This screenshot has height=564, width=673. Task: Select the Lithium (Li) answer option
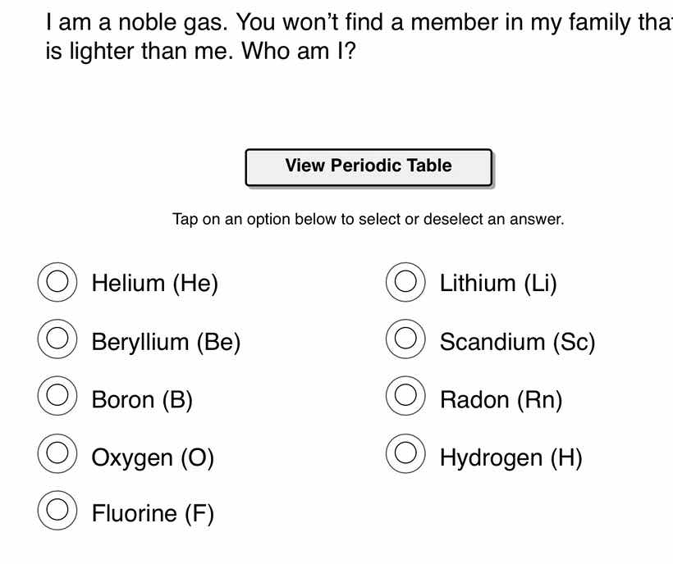click(405, 283)
